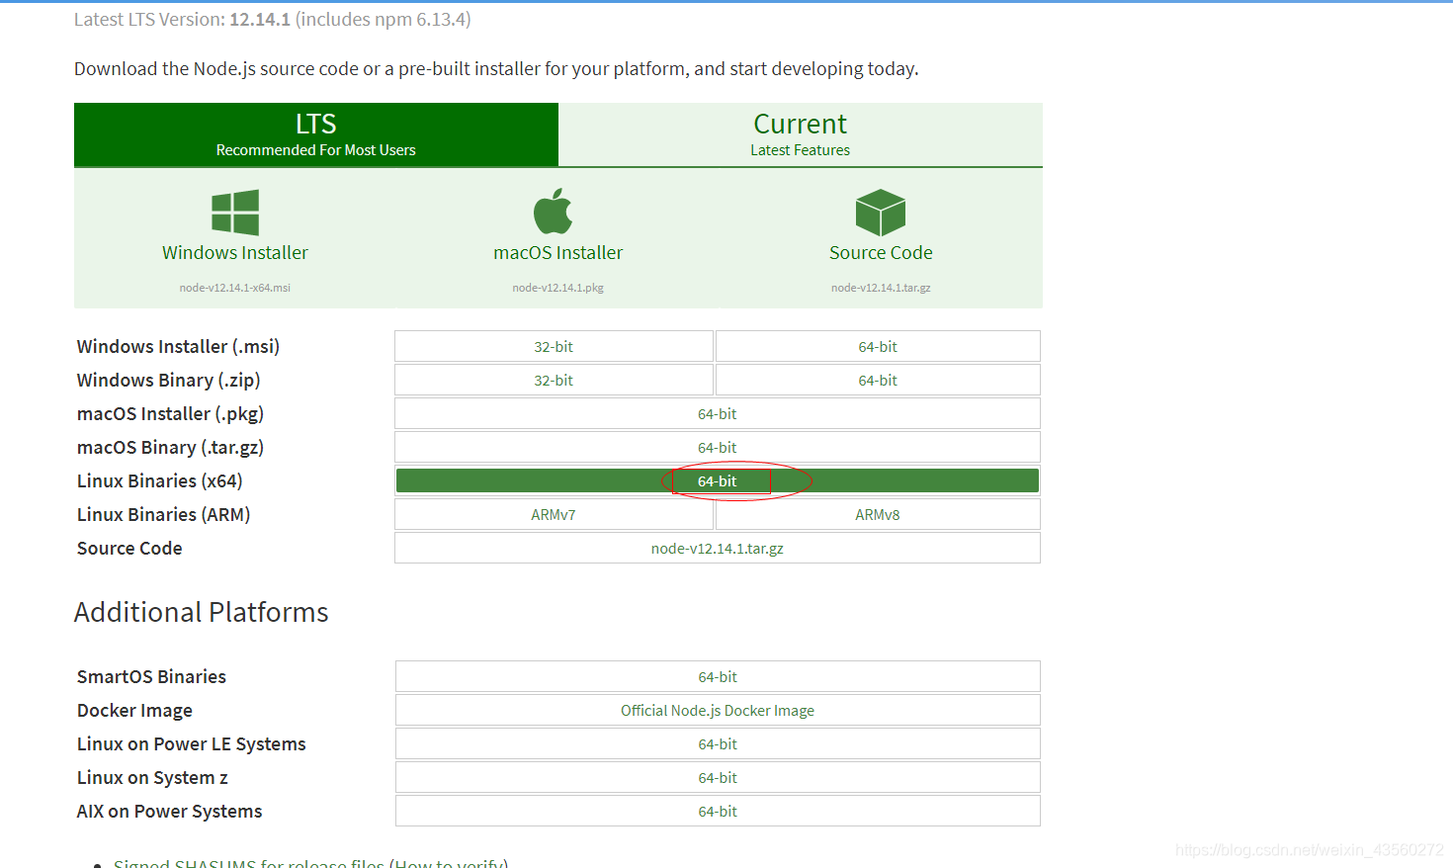Screen dimensions: 1453x868
Task: Download Linux on System z 64-bit
Action: click(718, 778)
